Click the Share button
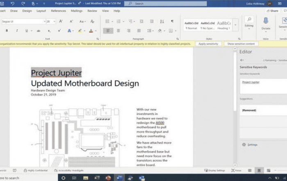The width and height of the screenshot is (287, 181). click(x=273, y=11)
